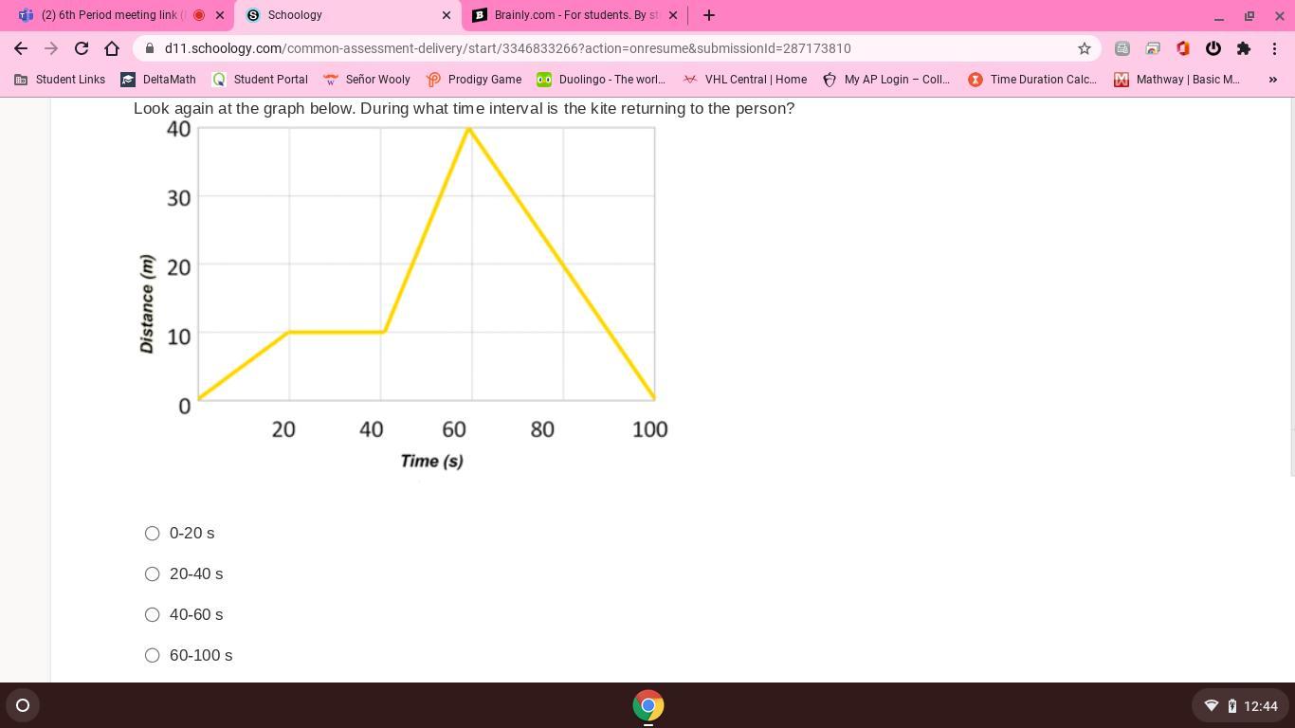Image resolution: width=1295 pixels, height=728 pixels.
Task: Click the Chrome icon on the shelf
Action: [x=648, y=705]
